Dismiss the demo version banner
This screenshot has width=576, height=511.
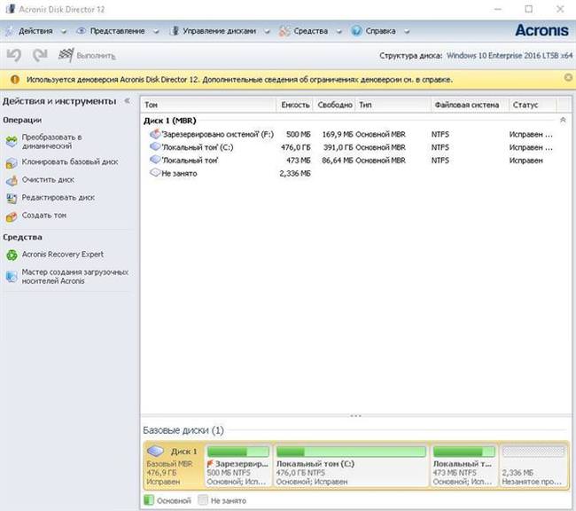tap(568, 77)
